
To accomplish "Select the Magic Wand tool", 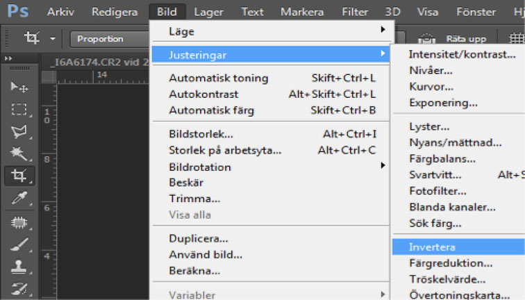I will tap(19, 153).
